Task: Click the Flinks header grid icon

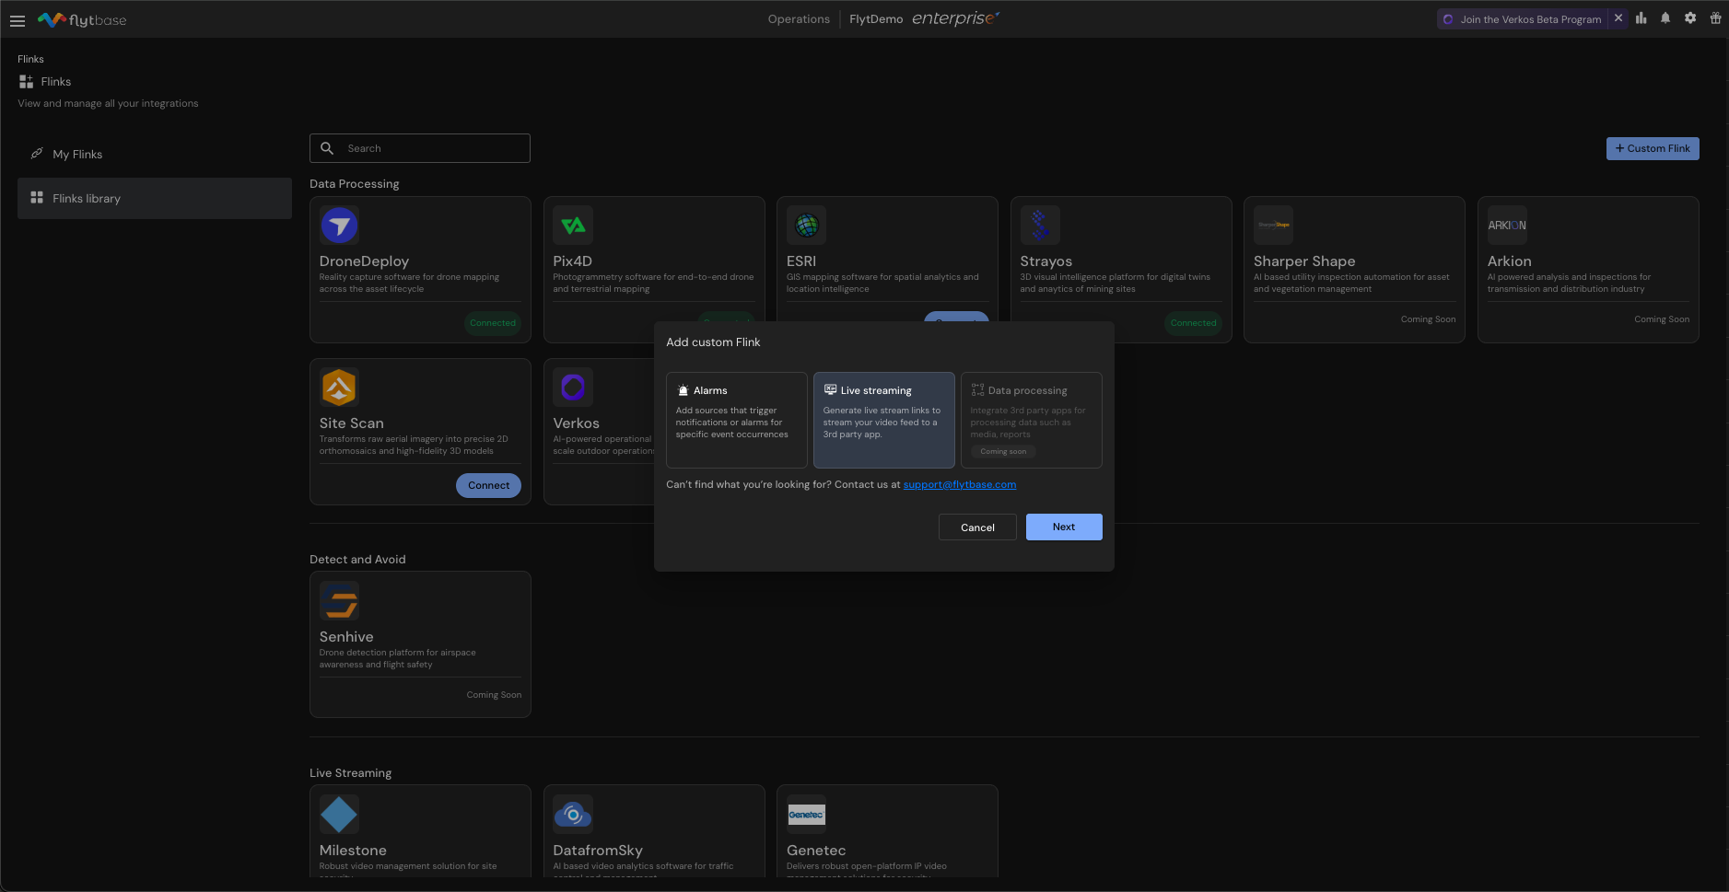Action: click(26, 82)
